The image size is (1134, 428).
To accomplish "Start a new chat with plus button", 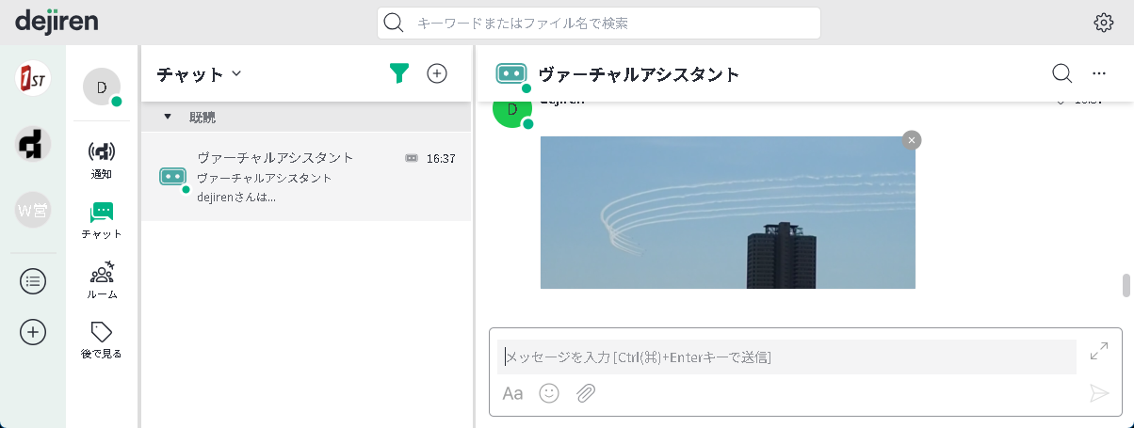I will (437, 73).
